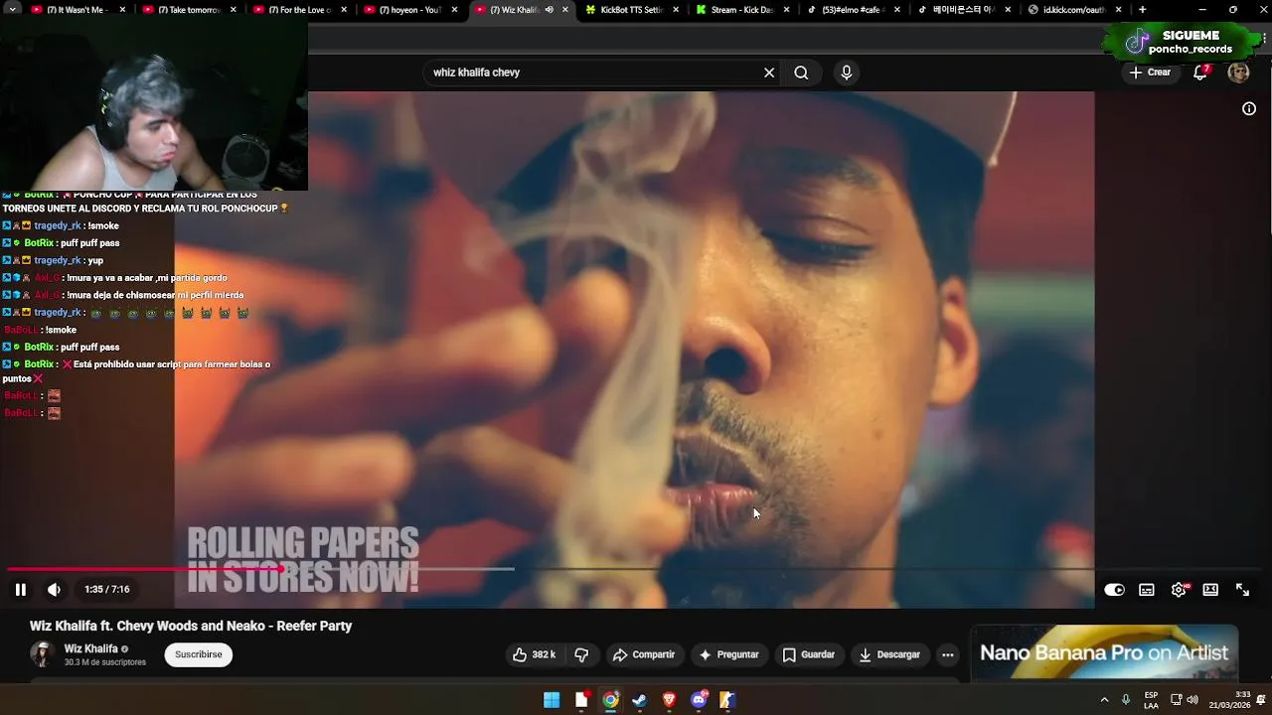Open the three-dot more actions menu
Image resolution: width=1272 pixels, height=715 pixels.
[948, 655]
